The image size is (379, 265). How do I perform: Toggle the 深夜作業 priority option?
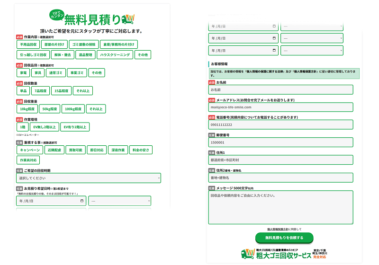coord(118,150)
